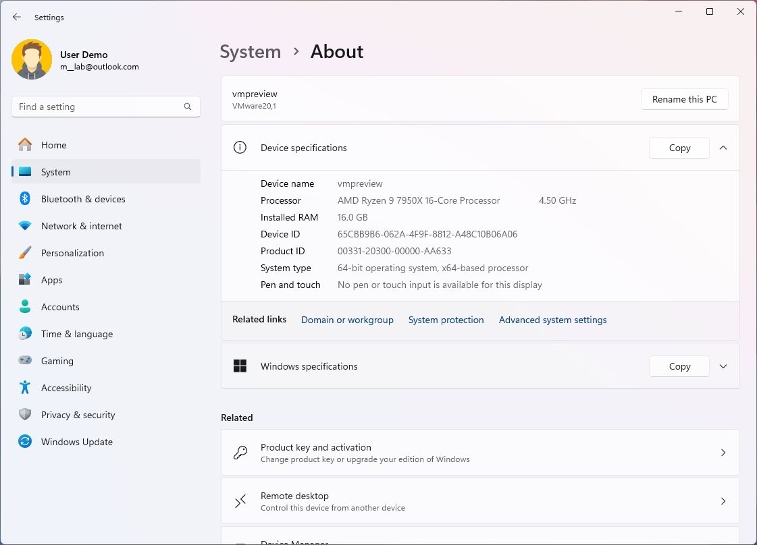Select Accounts in the sidebar
Screen dimensions: 757x545
(x=60, y=307)
